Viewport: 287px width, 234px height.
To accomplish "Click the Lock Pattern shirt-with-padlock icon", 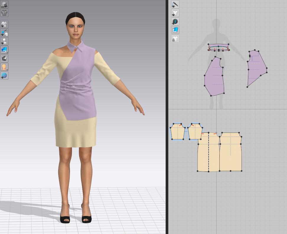I will 175,39.
